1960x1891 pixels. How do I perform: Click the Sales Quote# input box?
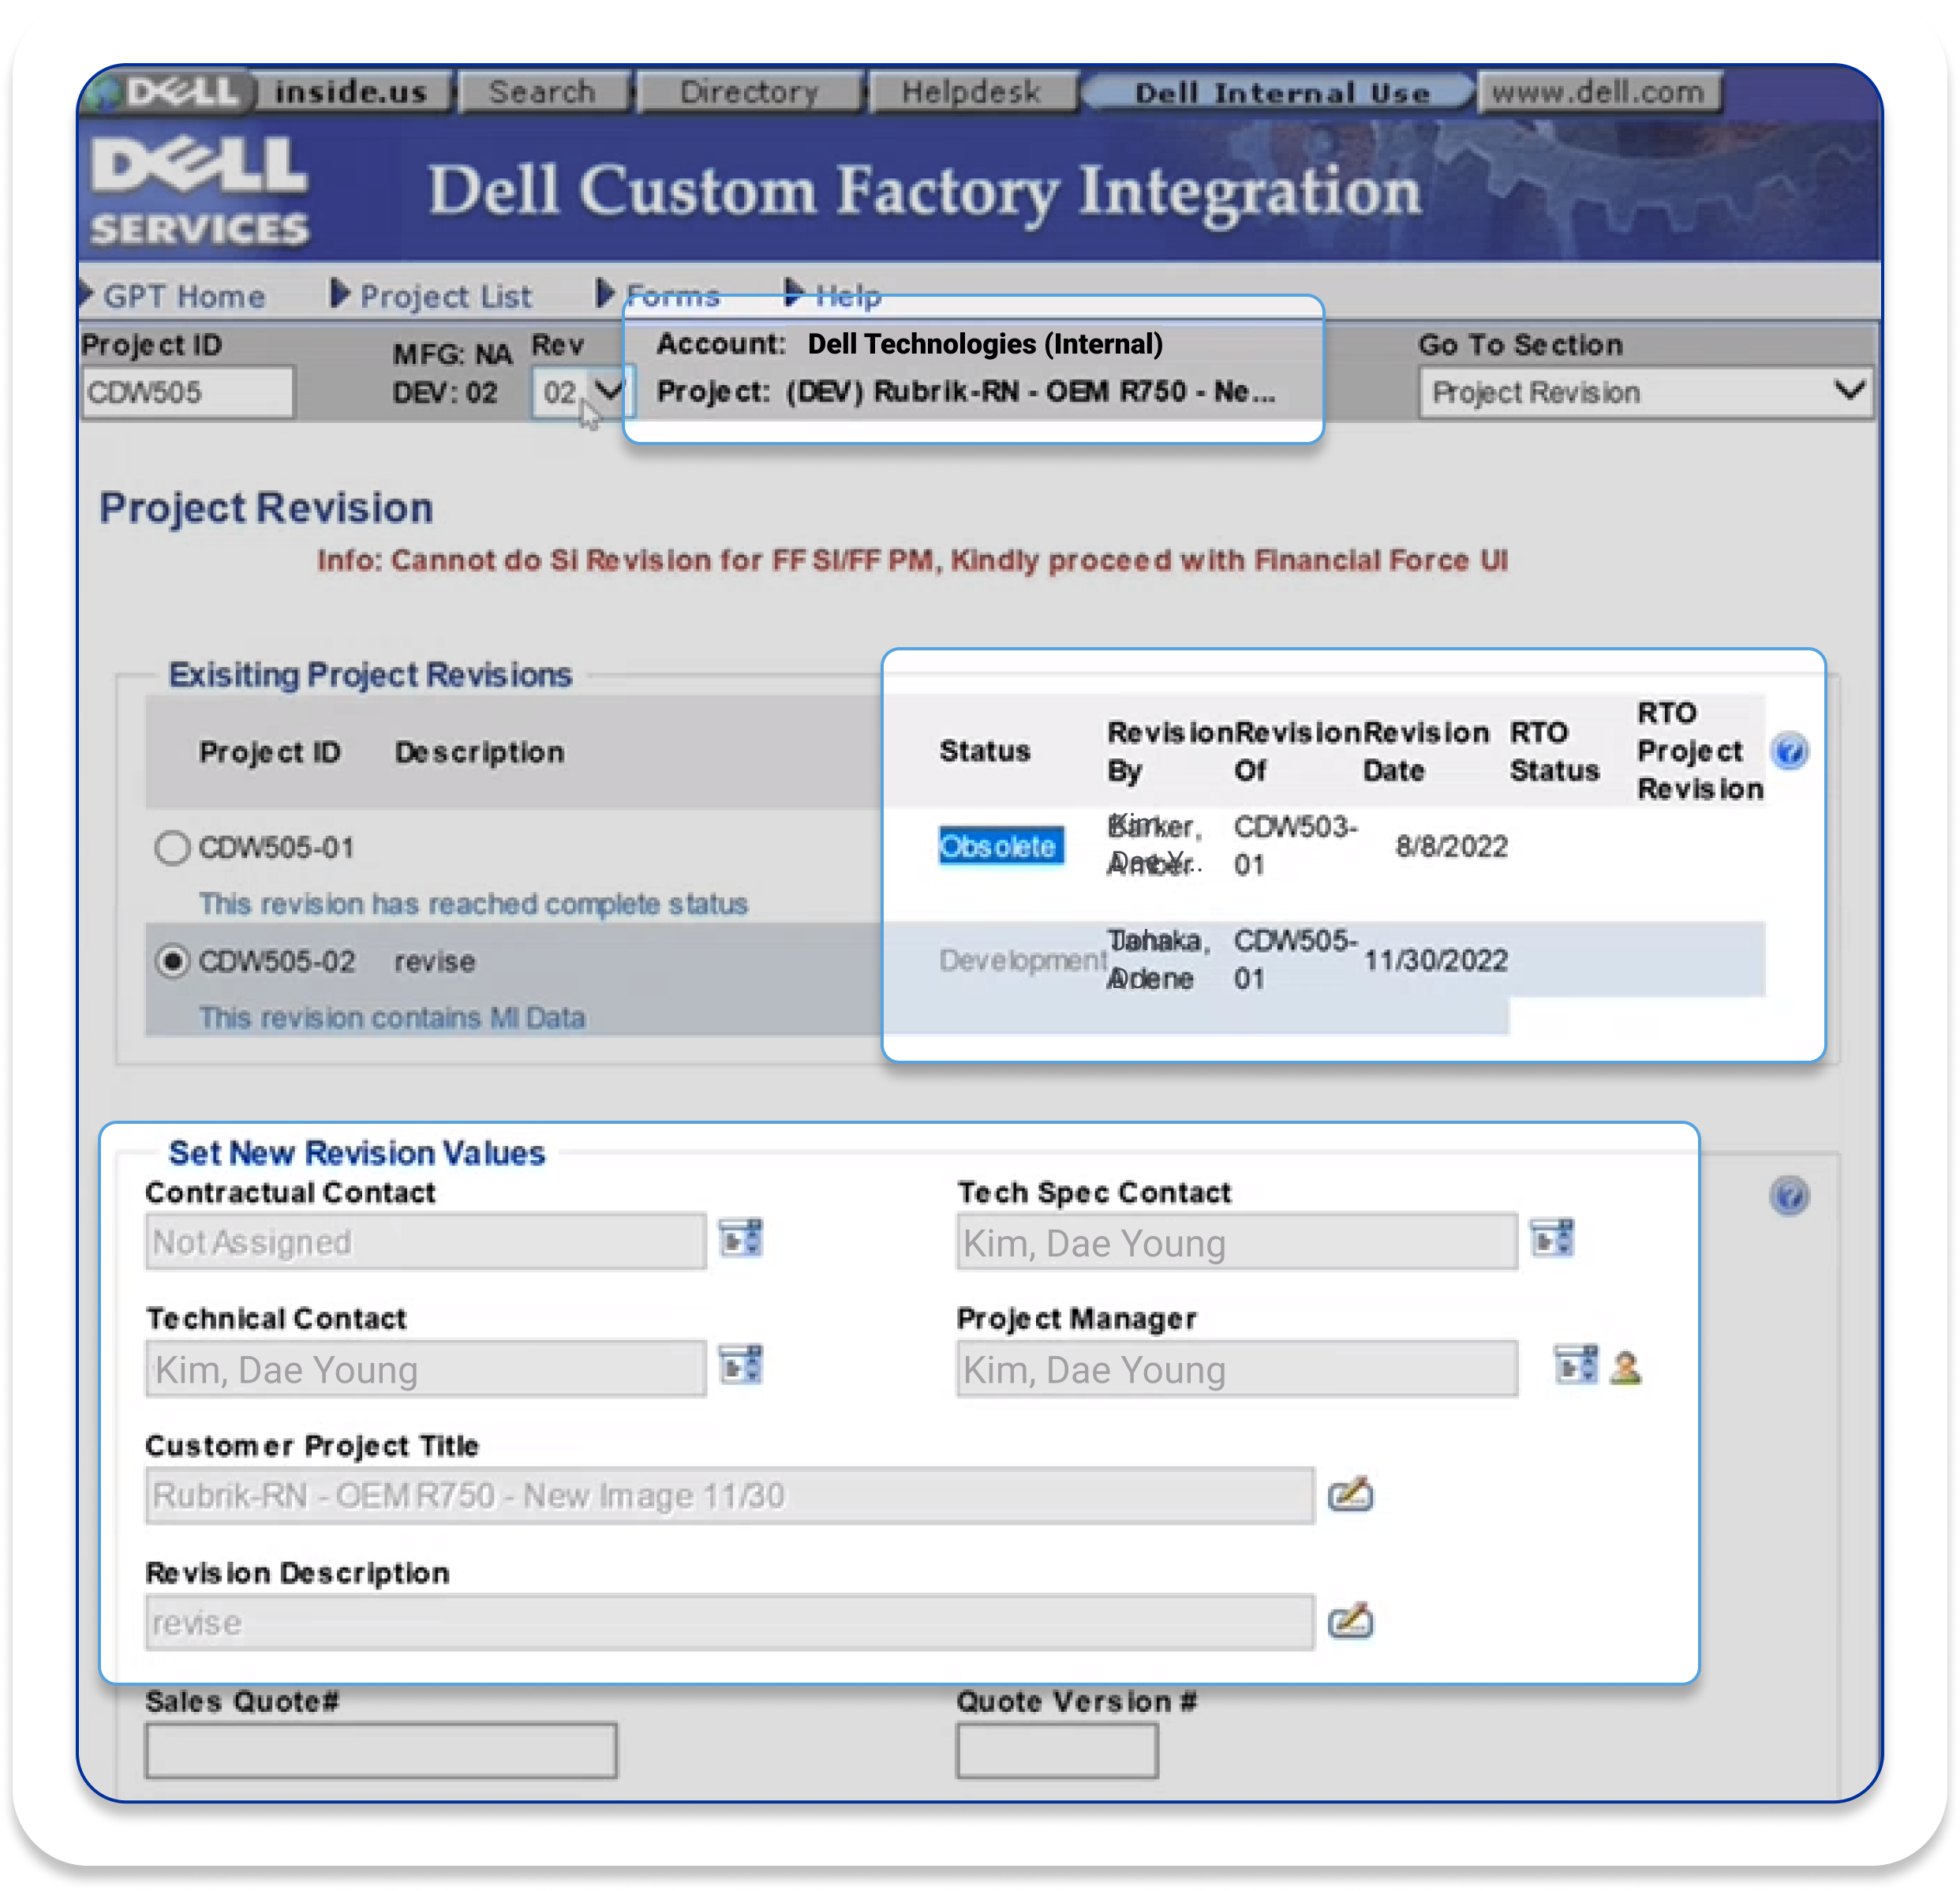(x=381, y=1750)
